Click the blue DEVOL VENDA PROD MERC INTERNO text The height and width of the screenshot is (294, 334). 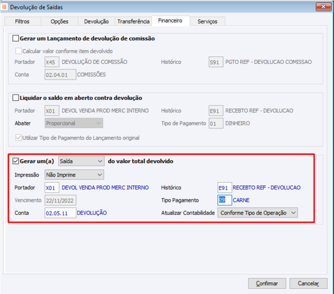(x=105, y=188)
